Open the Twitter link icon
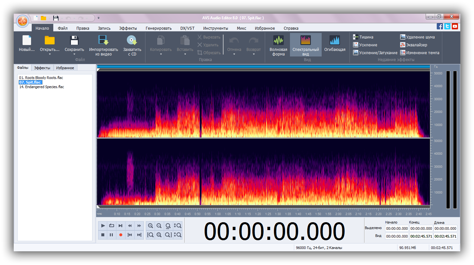474x265 pixels. coord(447,26)
